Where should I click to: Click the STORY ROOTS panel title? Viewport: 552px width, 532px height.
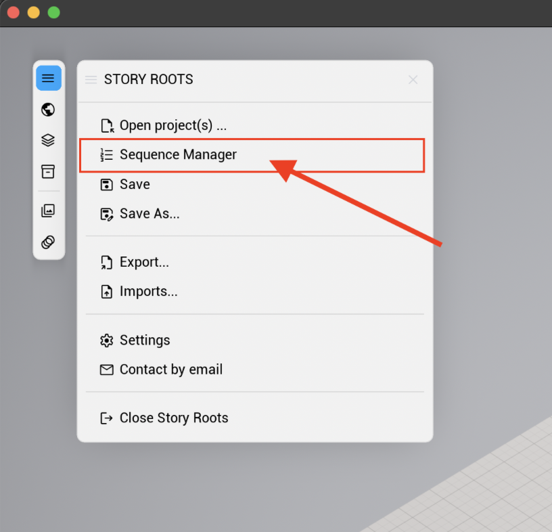coord(149,80)
